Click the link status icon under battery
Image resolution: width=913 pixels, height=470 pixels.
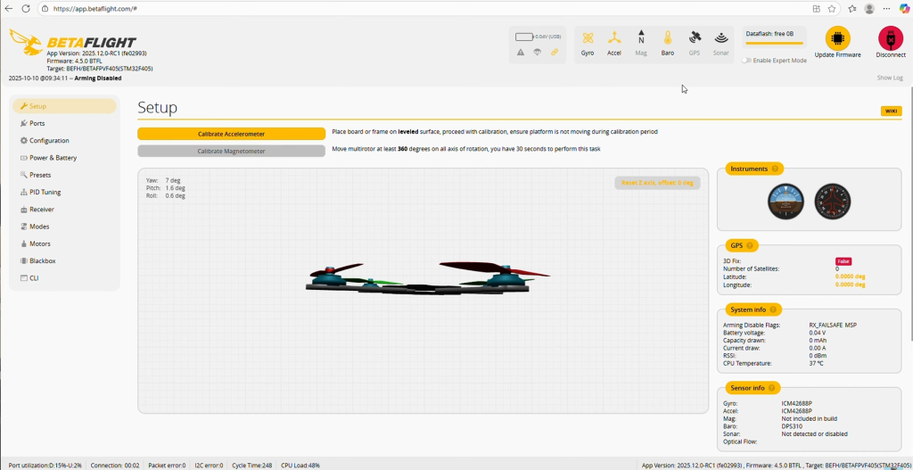(554, 52)
